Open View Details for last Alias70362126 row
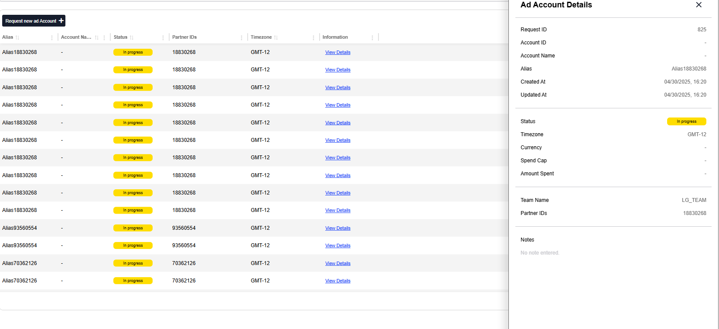This screenshot has height=329, width=719. tap(337, 281)
